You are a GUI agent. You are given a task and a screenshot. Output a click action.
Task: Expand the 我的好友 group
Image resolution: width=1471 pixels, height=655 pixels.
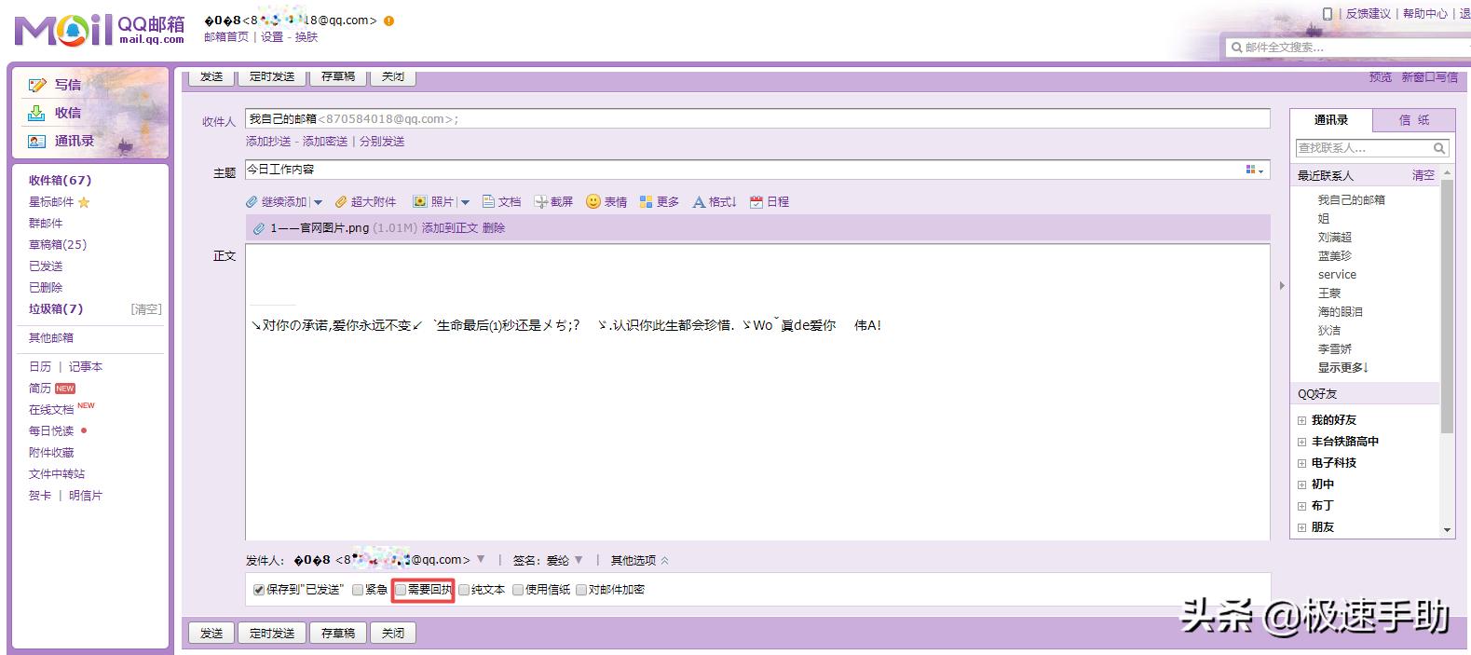1302,420
